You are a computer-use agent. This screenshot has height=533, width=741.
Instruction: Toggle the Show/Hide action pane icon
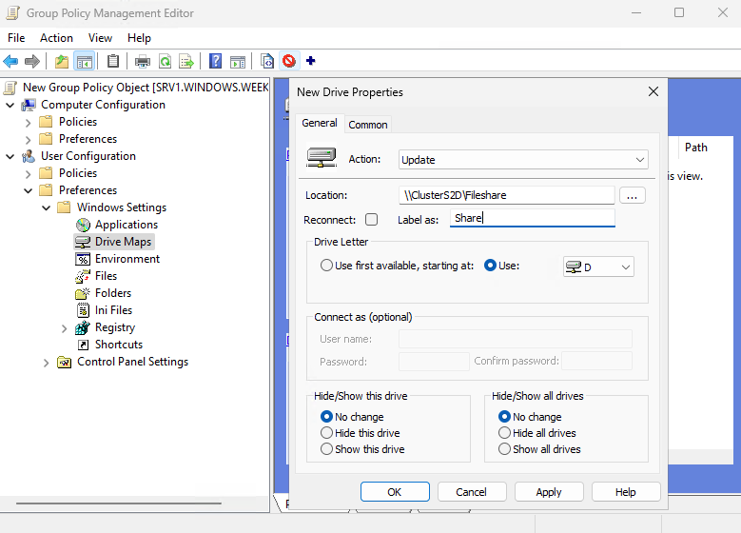point(238,61)
